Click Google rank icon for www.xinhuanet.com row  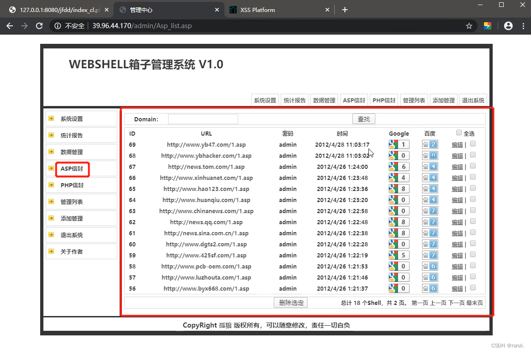(x=399, y=178)
